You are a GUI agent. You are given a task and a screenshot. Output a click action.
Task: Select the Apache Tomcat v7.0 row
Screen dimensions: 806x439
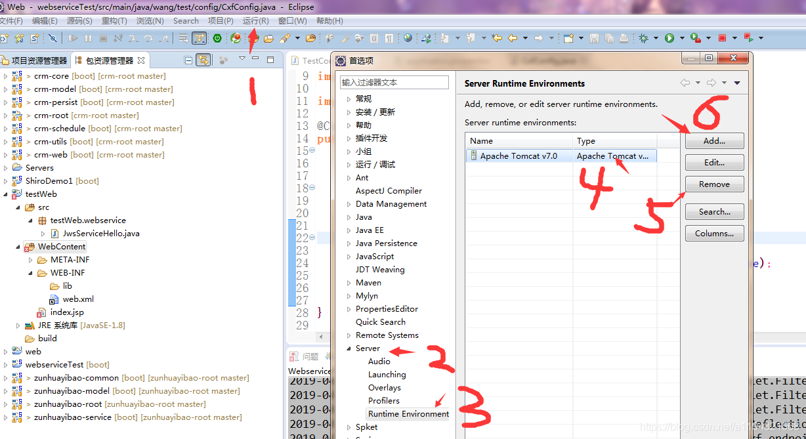click(562, 156)
